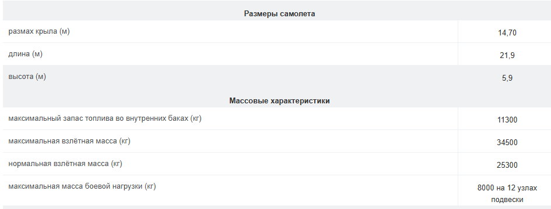
Task: Click the '8000 на 12 узлах' value
Action: pos(507,188)
